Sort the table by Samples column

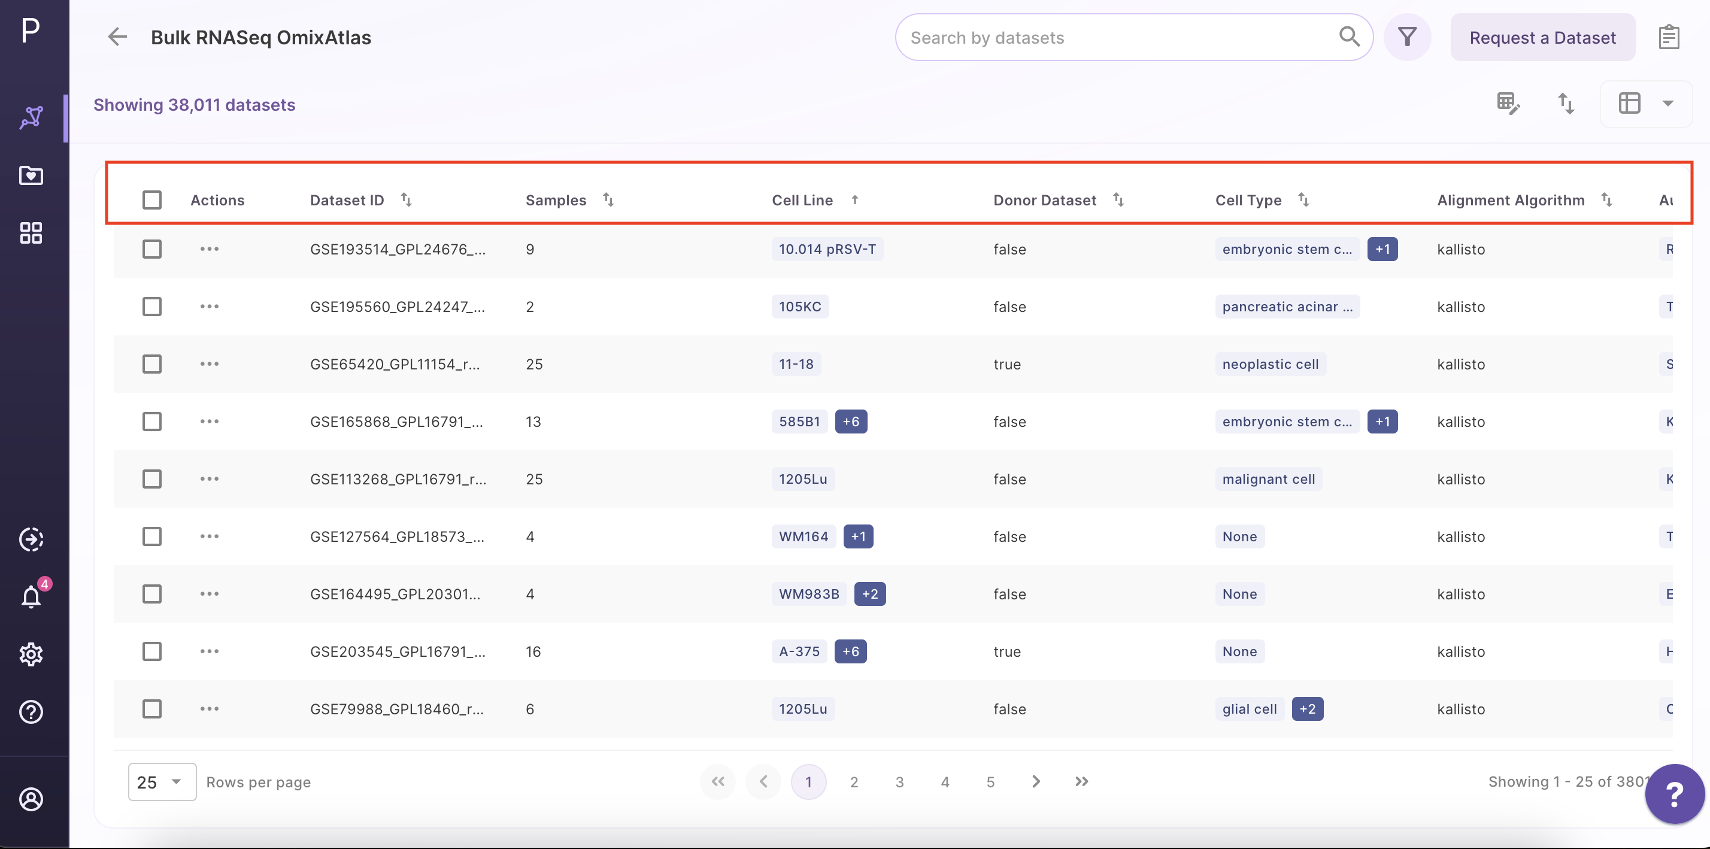(607, 199)
